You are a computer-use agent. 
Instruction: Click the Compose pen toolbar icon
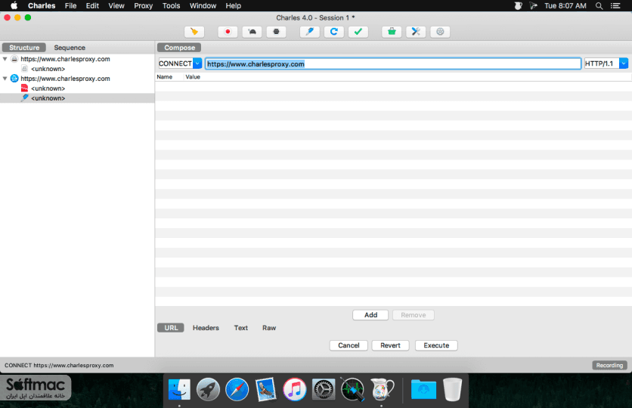click(309, 32)
